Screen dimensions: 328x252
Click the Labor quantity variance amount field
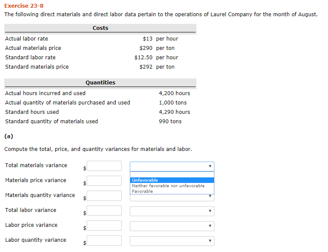click(x=104, y=240)
